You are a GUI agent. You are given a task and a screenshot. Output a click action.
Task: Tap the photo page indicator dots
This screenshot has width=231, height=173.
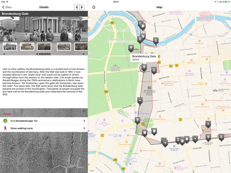44,54
